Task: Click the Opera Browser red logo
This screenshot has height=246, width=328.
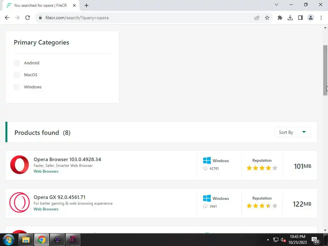Action: tap(20, 165)
